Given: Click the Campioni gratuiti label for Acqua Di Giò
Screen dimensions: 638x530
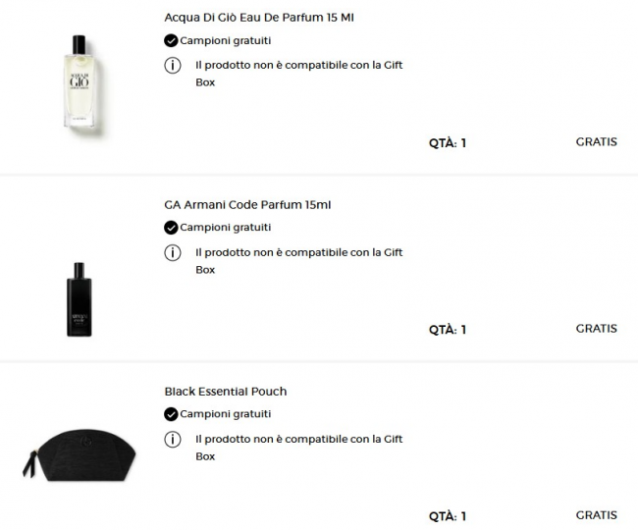Looking at the screenshot, I should tap(226, 41).
